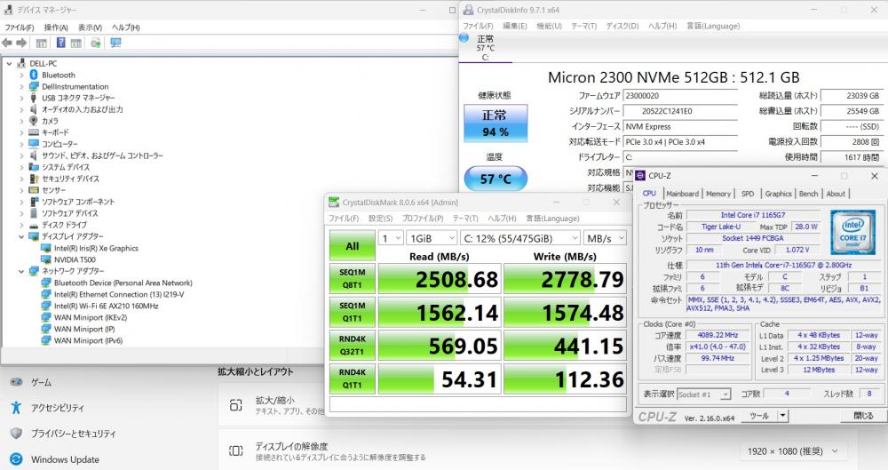Image resolution: width=888 pixels, height=470 pixels.
Task: Open the ゲーム settings icon in sidebar
Action: (16, 382)
